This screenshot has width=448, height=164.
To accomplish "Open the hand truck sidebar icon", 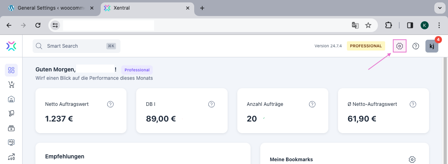I will [x=11, y=113].
